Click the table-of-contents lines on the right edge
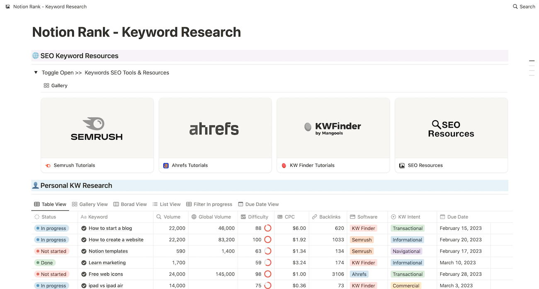The height and width of the screenshot is (289, 539). coord(532,68)
